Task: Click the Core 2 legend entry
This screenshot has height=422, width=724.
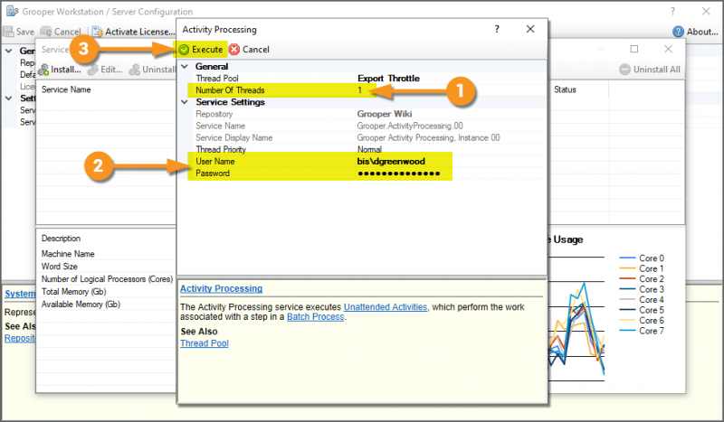Action: coord(642,279)
